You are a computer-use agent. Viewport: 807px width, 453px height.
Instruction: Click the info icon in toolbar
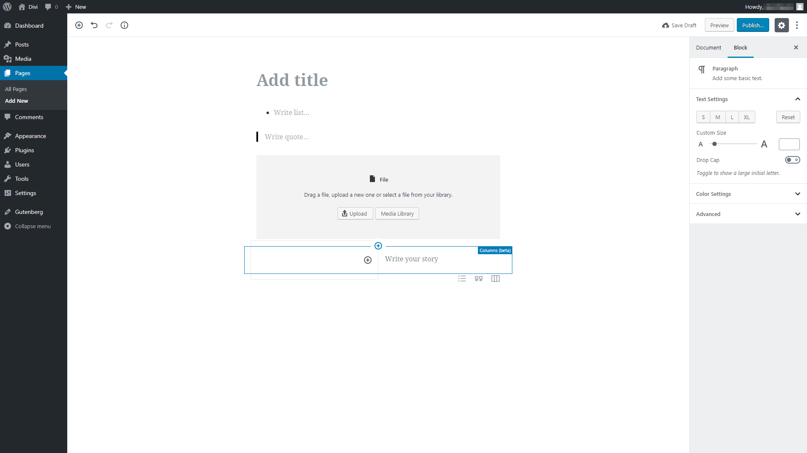click(x=125, y=26)
